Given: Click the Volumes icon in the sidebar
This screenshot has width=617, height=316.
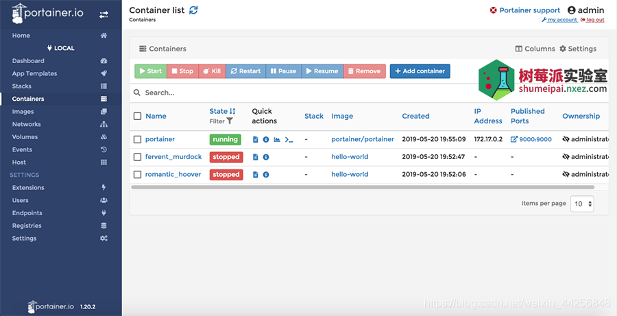Looking at the screenshot, I should pos(104,137).
